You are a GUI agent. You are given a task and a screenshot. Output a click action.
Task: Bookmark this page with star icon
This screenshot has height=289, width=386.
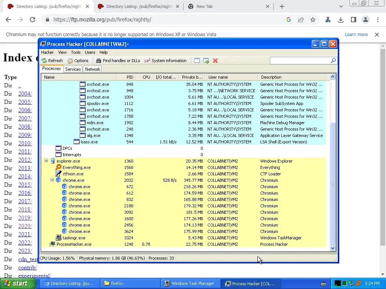[312, 20]
